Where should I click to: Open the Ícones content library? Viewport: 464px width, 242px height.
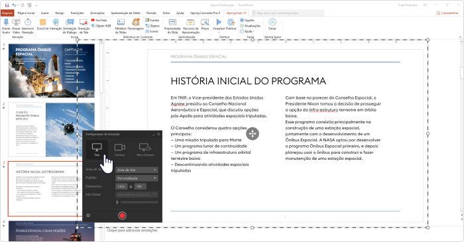point(152,31)
